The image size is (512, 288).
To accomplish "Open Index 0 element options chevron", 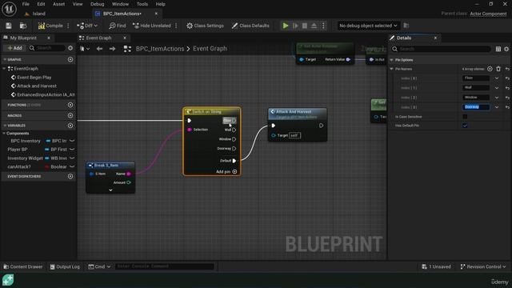I will pyautogui.click(x=497, y=78).
